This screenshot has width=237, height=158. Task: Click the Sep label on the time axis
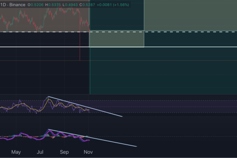pyautogui.click(x=64, y=152)
